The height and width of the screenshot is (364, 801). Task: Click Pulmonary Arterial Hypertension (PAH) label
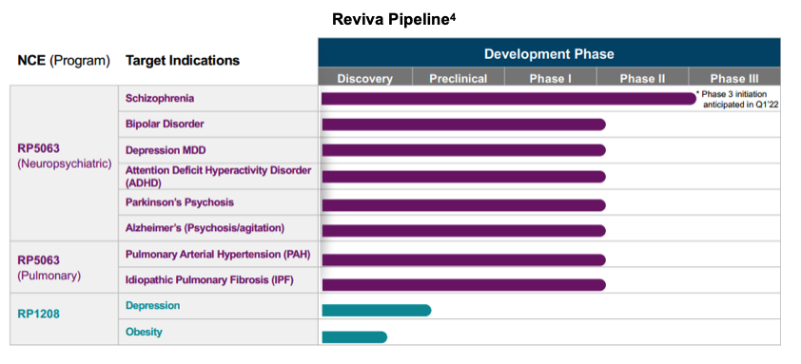point(218,255)
